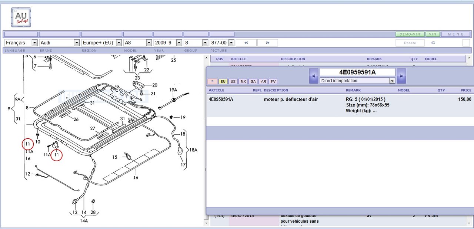Click right arrow beside part number 4E0959591A
This screenshot has height=229, width=474.
401,76
